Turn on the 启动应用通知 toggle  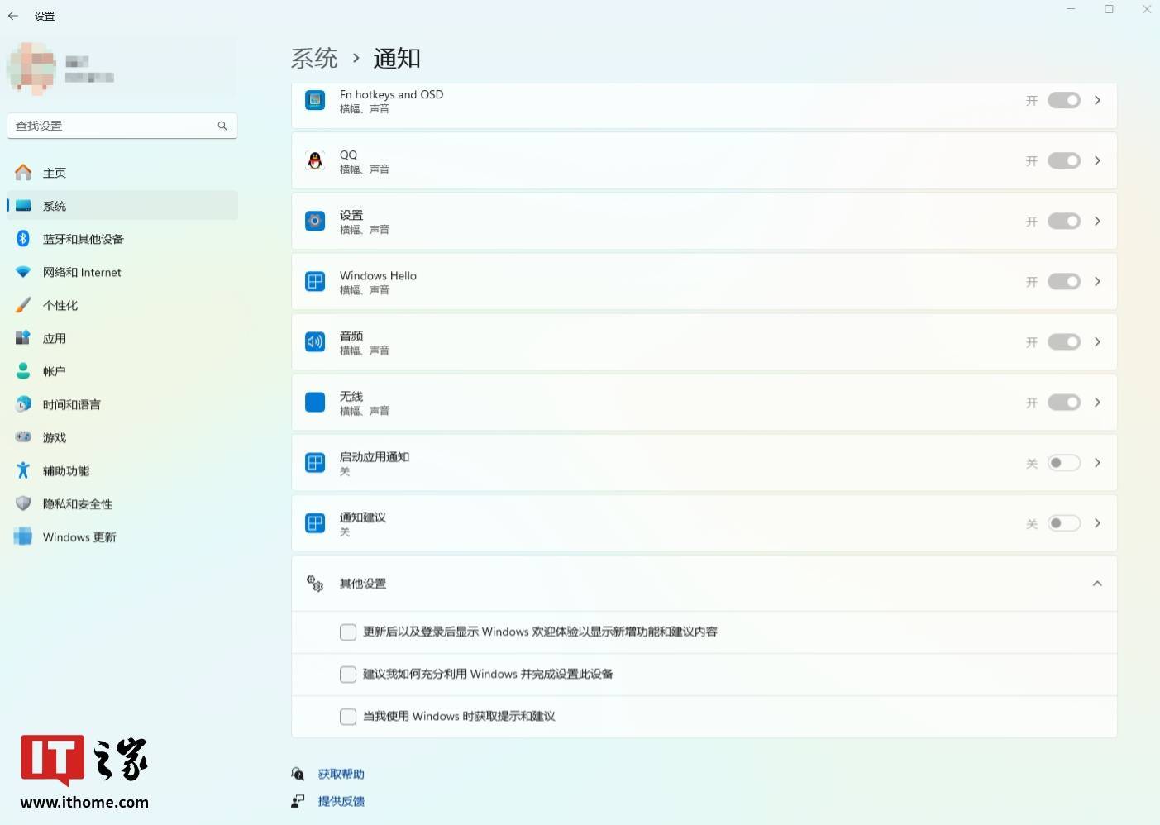point(1063,463)
